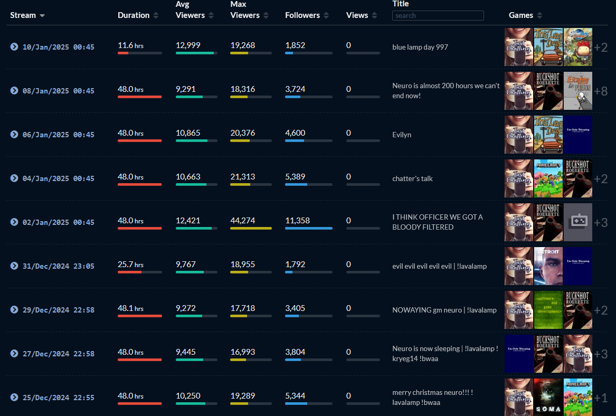Screen dimensions: 616x416
Task: Click the red duration bar for 06/Jan stream
Action: (139, 140)
